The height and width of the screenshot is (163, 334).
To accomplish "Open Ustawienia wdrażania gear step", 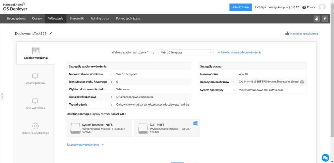I will click(x=36, y=128).
